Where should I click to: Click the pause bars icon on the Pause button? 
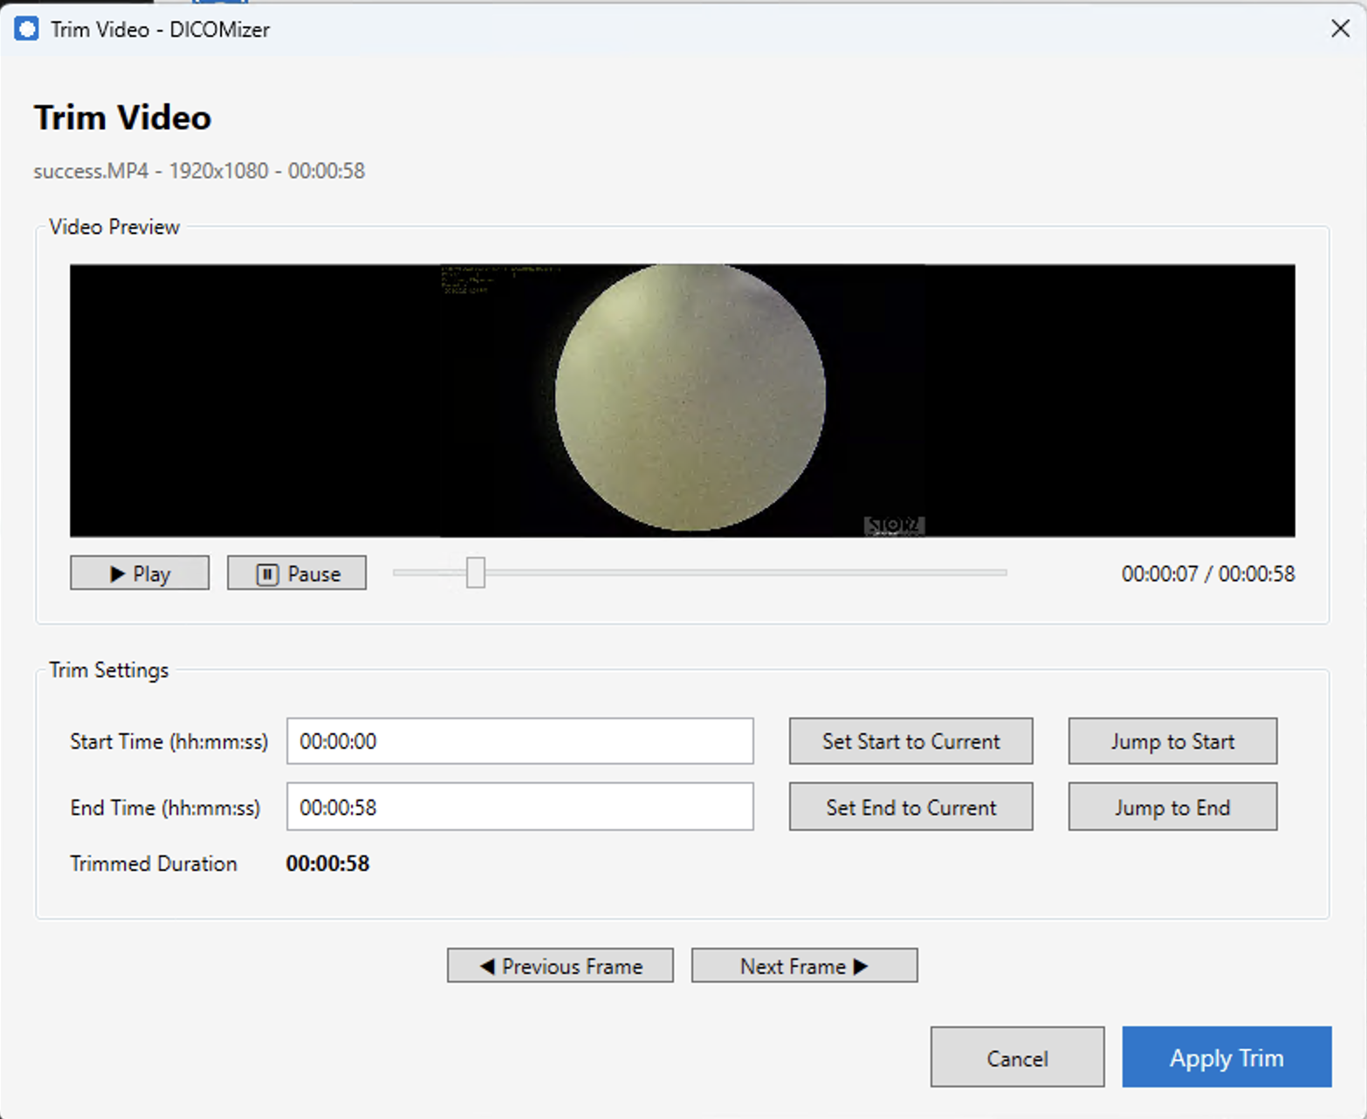(268, 573)
